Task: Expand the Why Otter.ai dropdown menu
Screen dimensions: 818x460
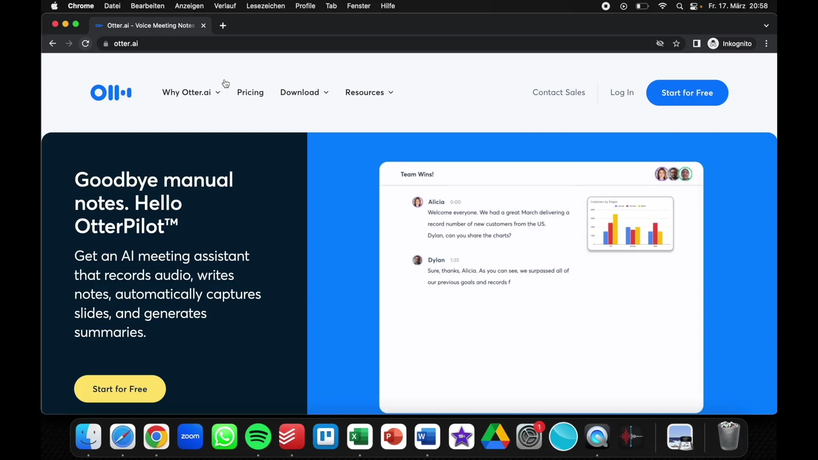Action: point(191,92)
